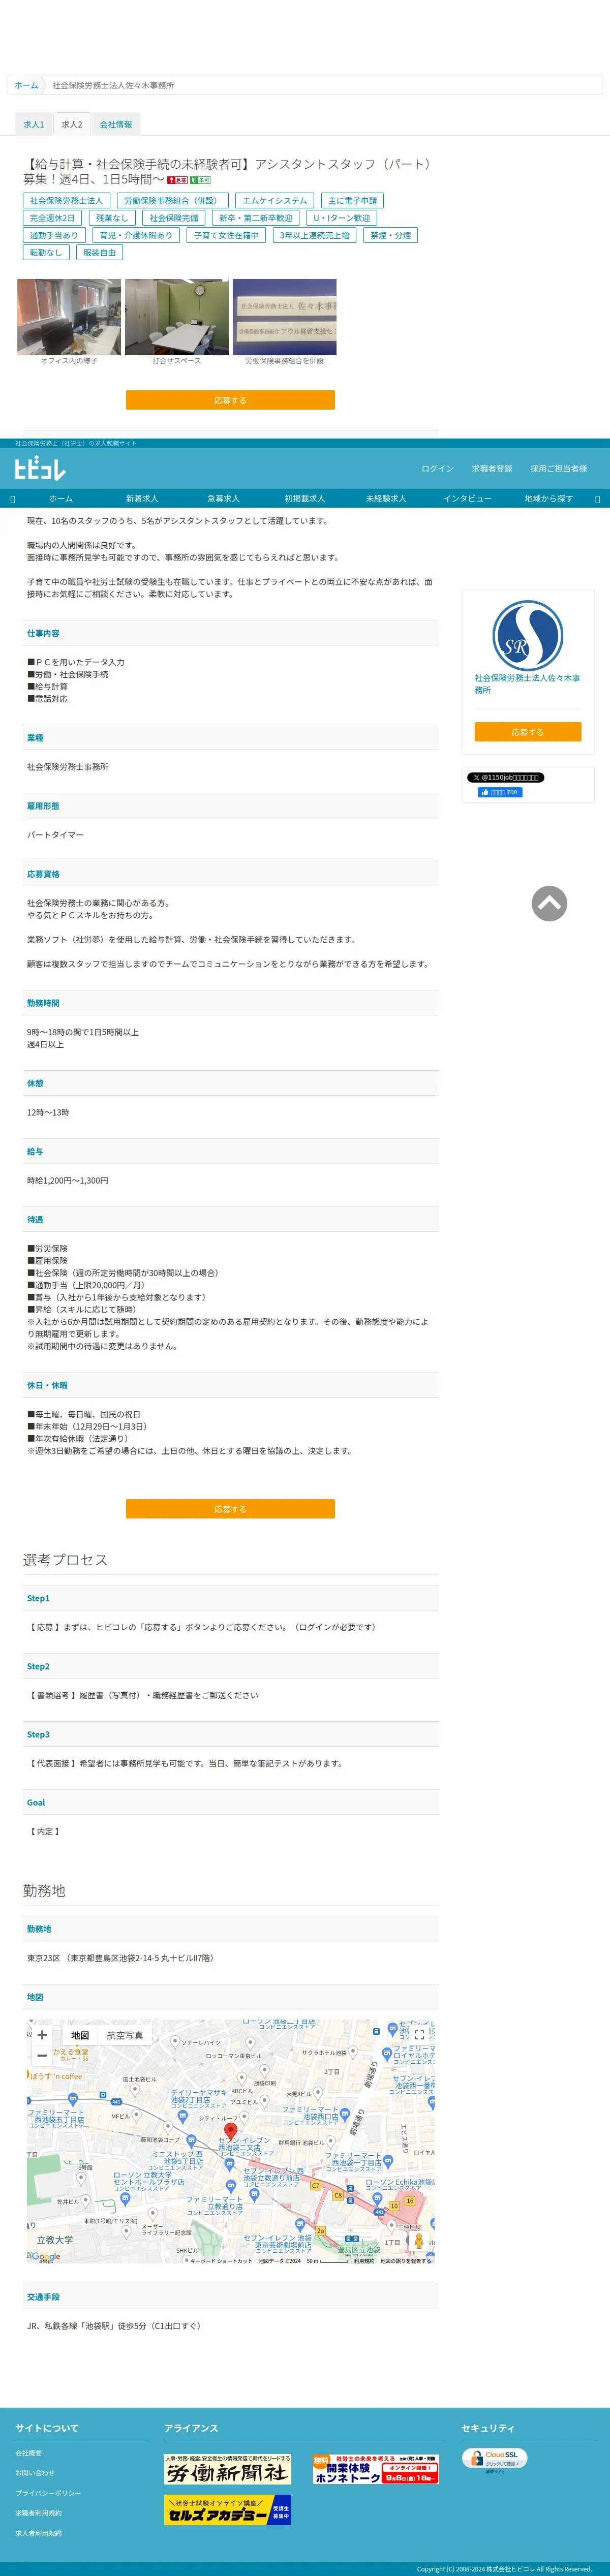This screenshot has height=2576, width=610.
Task: Click the ヒビコレ site logo
Action: pyautogui.click(x=40, y=468)
